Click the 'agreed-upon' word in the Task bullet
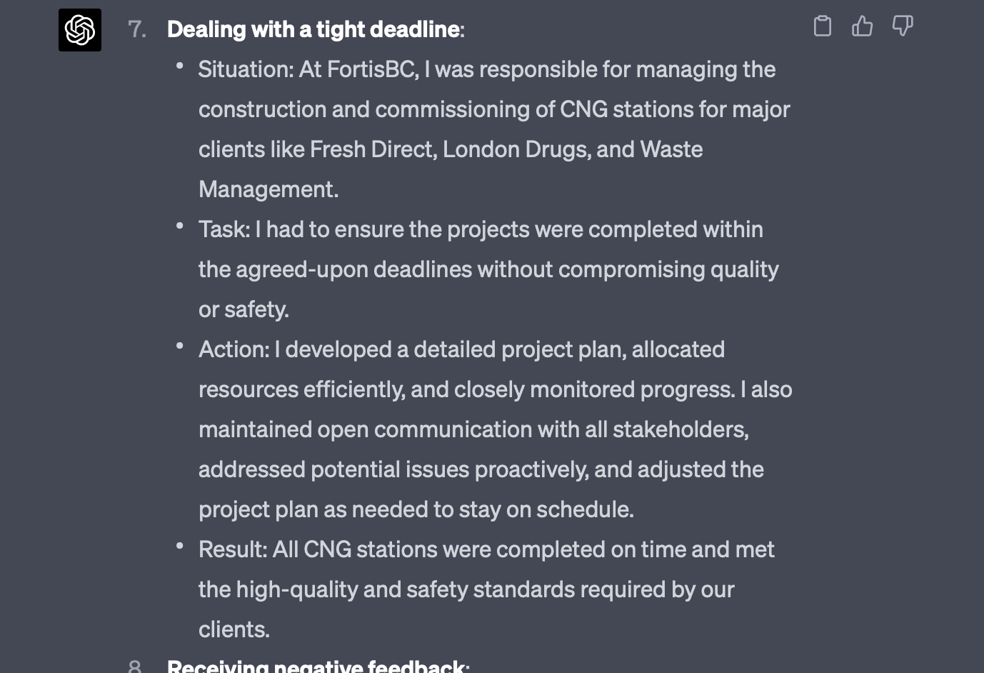984x673 pixels. [x=301, y=269]
